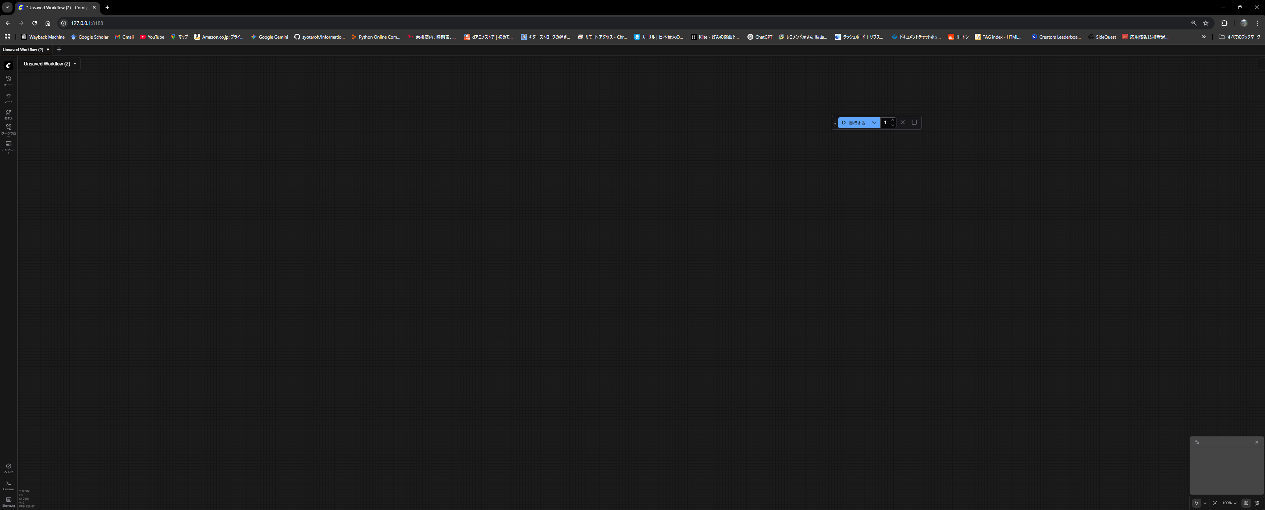
Task: Open minimap settings sliders icon
Action: [x=1197, y=442]
